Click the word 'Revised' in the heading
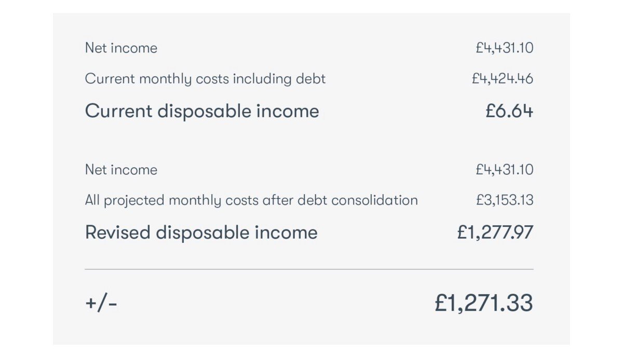Screen dimensions: 623x358 (x=117, y=232)
